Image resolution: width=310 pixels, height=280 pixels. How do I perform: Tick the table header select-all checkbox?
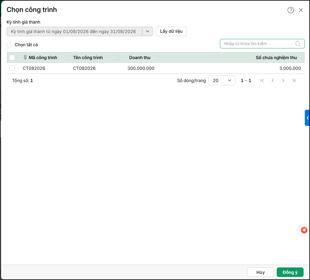click(x=12, y=58)
